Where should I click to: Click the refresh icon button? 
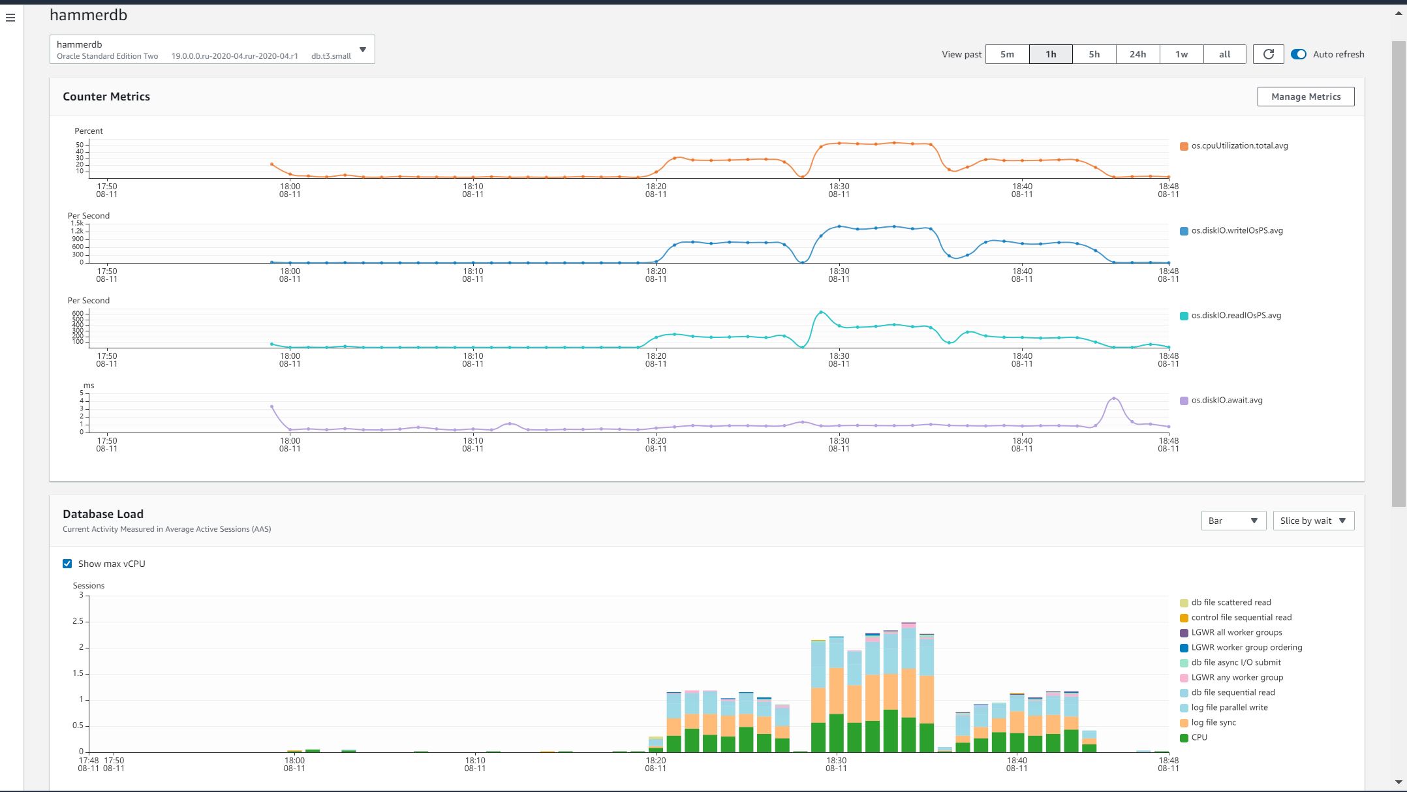1268,54
